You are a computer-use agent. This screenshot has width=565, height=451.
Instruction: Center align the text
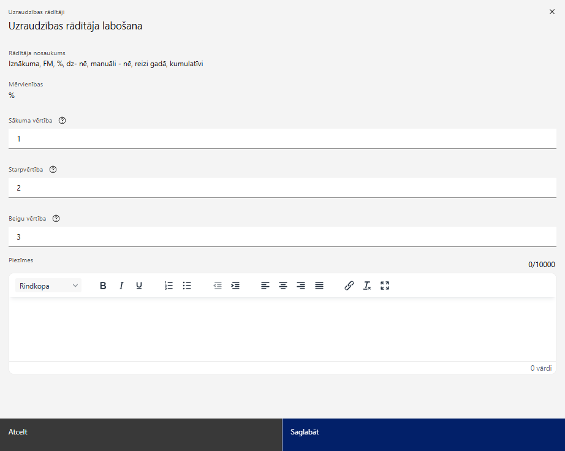tap(283, 286)
